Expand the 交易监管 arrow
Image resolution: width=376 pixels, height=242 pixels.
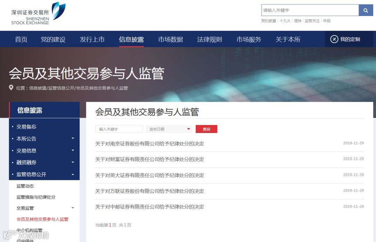(73, 208)
